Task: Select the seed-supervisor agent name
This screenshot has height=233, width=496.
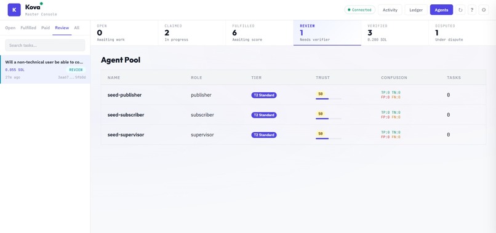Action: [126, 135]
